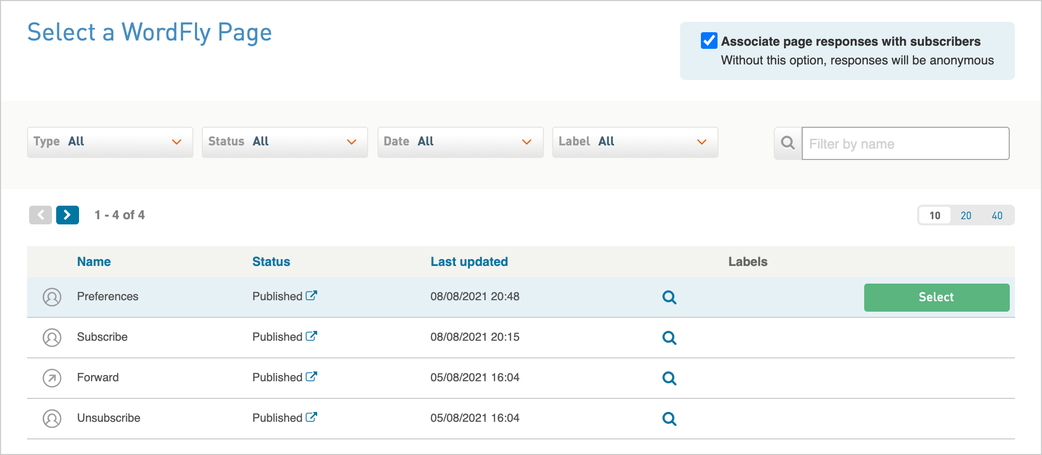The height and width of the screenshot is (455, 1042).
Task: Uncheck Associate page responses with subscribers
Action: click(709, 41)
